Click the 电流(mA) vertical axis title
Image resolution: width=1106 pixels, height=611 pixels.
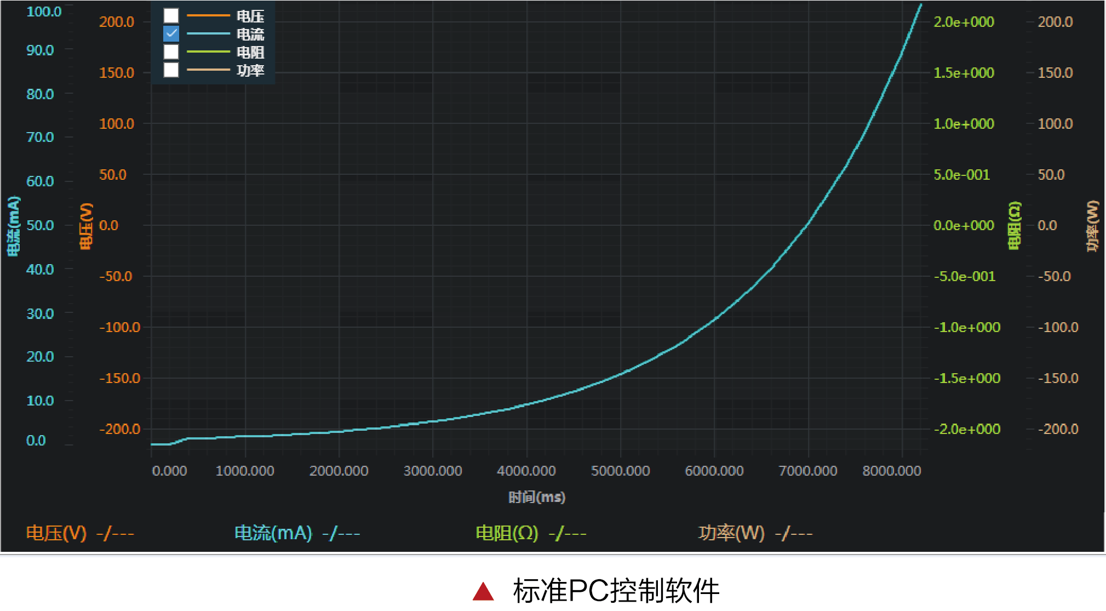coord(13,226)
